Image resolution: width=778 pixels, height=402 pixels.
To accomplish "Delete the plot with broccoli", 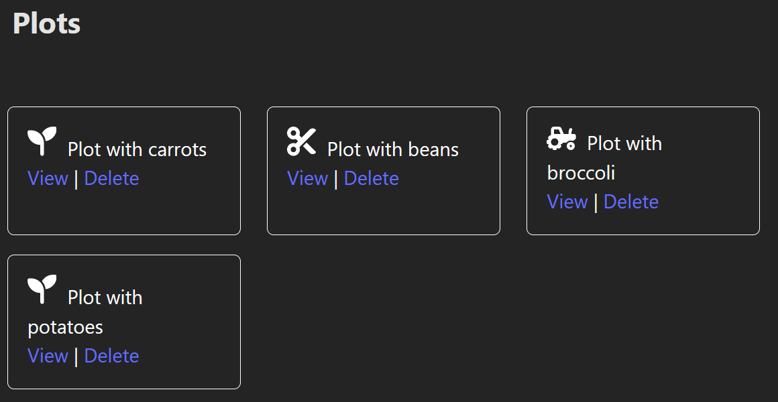I will pyautogui.click(x=630, y=201).
